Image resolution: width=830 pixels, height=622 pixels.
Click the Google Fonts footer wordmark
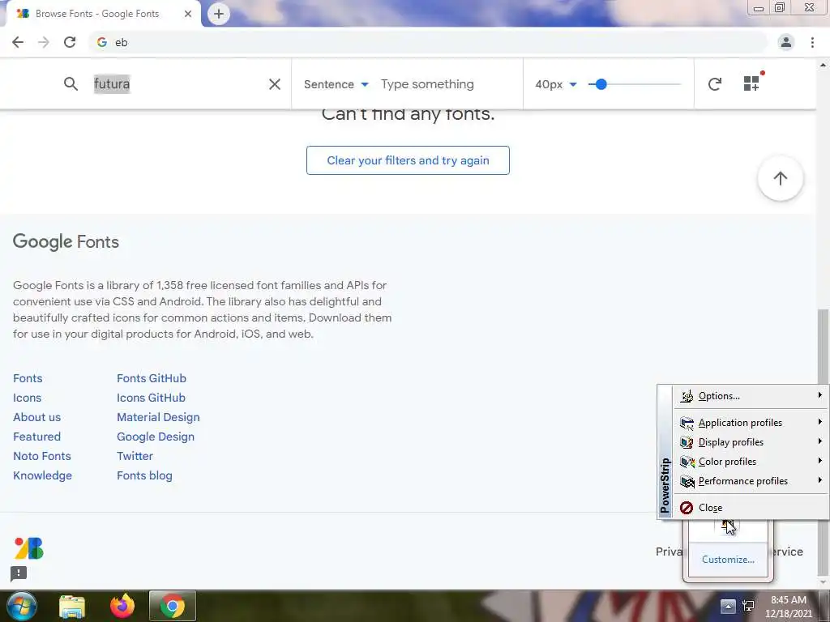tap(66, 241)
